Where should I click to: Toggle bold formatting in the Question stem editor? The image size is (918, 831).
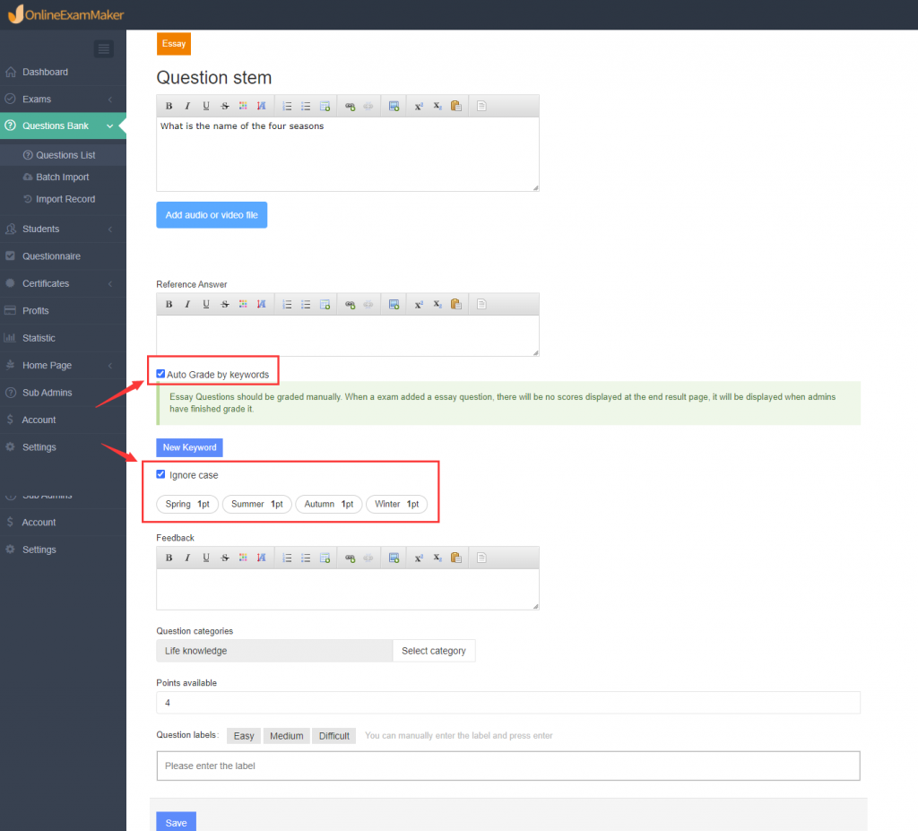click(x=169, y=106)
